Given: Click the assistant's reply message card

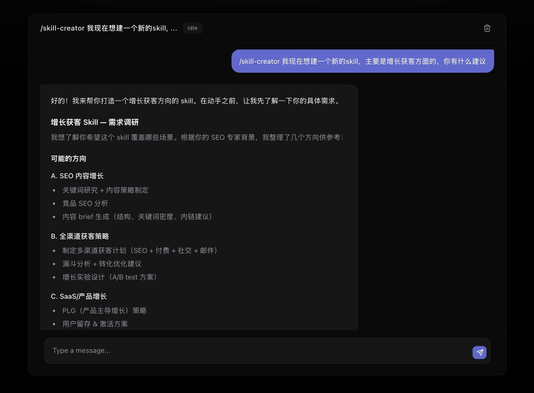Looking at the screenshot, I should pyautogui.click(x=199, y=206).
